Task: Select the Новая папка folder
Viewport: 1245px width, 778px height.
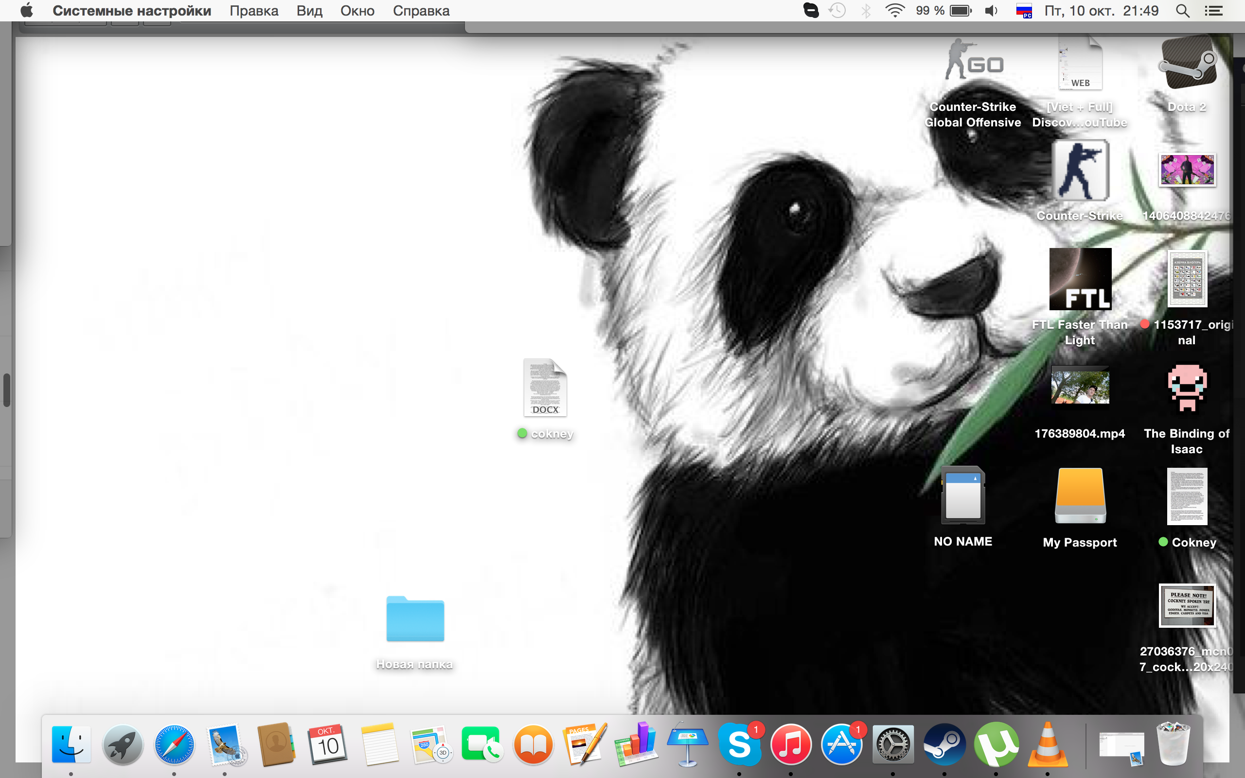Action: [x=415, y=619]
